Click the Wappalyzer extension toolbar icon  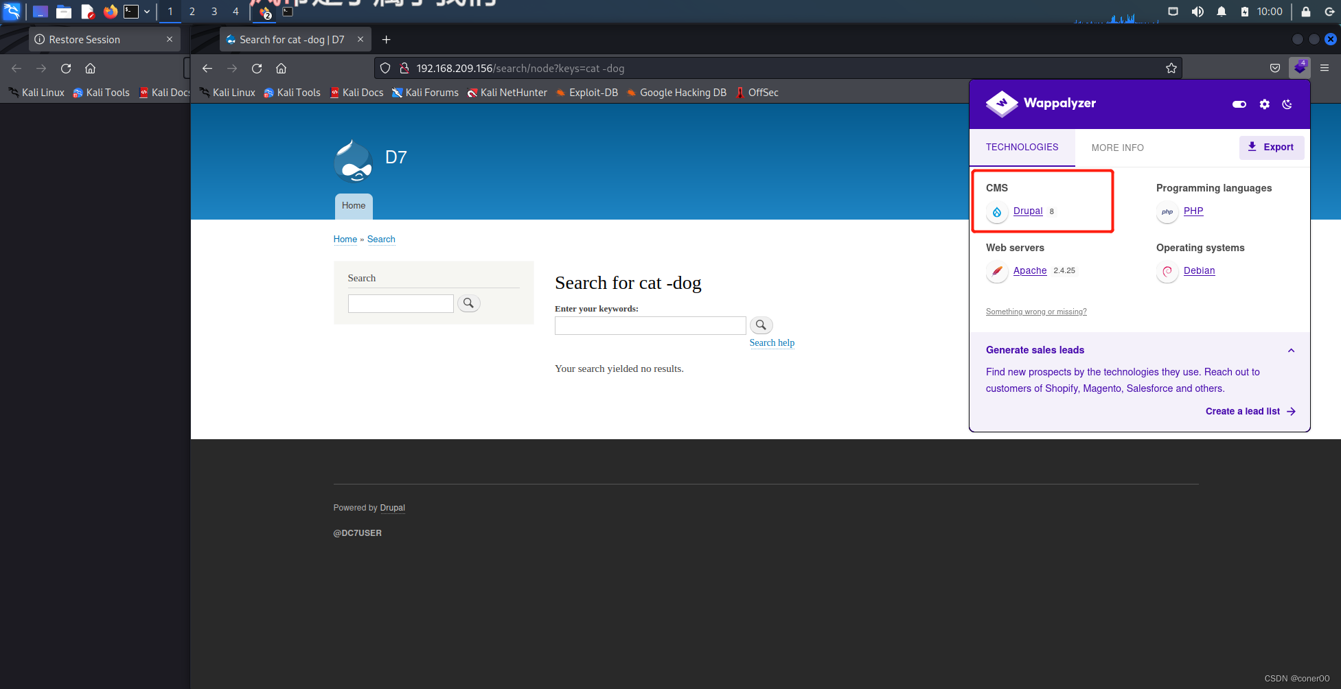(1299, 68)
